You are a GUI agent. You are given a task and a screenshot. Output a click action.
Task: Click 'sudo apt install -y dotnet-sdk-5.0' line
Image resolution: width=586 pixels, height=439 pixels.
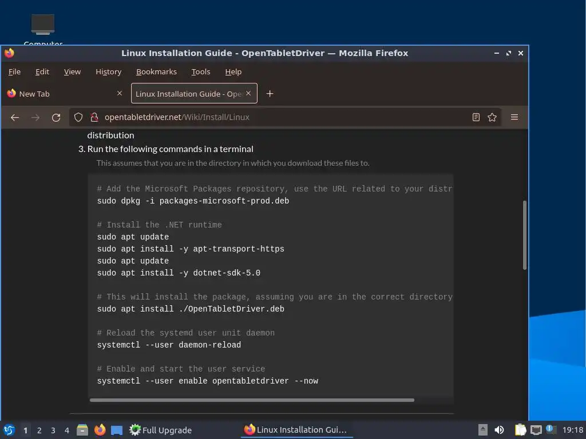[x=179, y=273]
